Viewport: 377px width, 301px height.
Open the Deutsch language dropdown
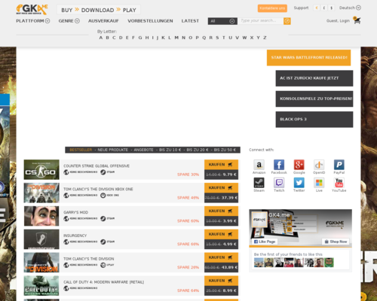click(x=350, y=8)
